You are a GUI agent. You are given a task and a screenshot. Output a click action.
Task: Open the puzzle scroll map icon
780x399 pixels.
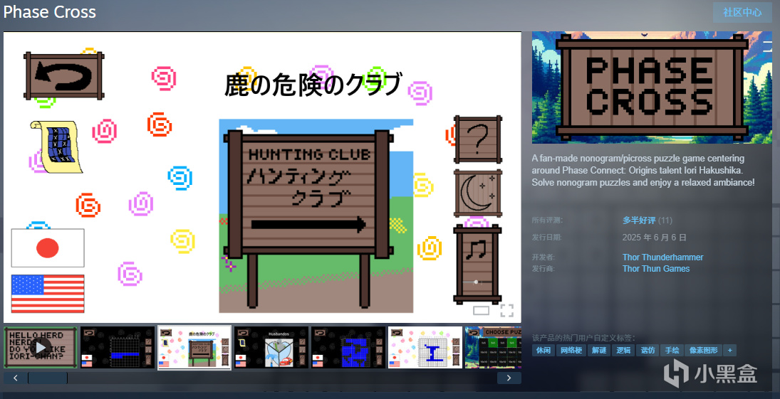click(x=56, y=147)
